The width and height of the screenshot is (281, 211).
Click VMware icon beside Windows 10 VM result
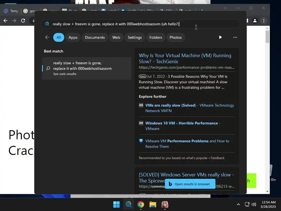tap(141, 123)
